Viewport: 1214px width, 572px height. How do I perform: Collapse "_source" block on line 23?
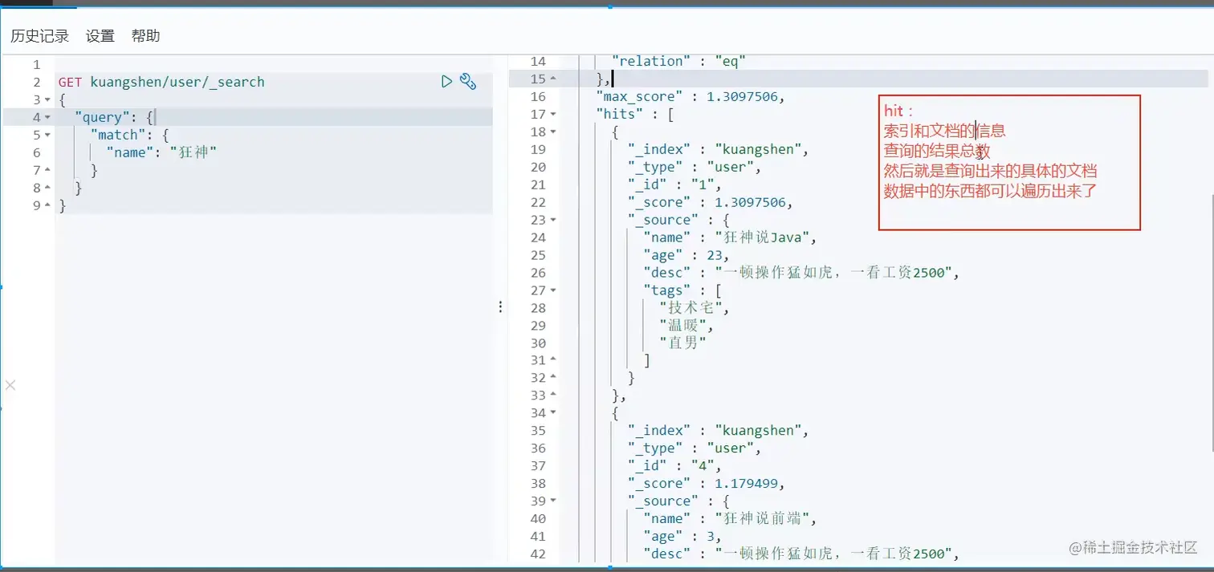(553, 220)
